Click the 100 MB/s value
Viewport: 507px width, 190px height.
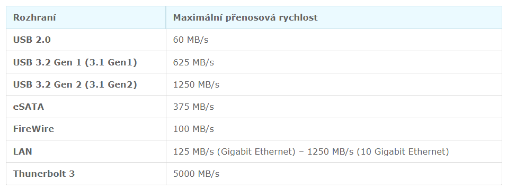[193, 129]
